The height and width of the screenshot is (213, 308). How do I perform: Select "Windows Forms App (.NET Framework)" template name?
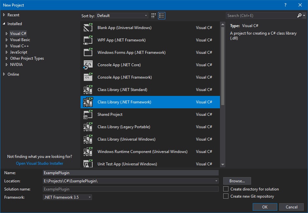(132, 53)
